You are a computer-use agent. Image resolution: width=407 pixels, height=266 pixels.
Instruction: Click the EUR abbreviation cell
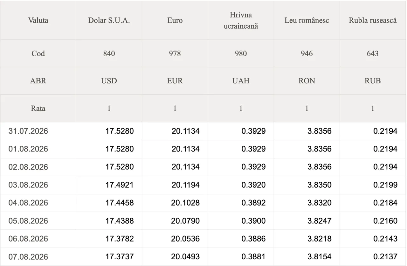(x=175, y=81)
